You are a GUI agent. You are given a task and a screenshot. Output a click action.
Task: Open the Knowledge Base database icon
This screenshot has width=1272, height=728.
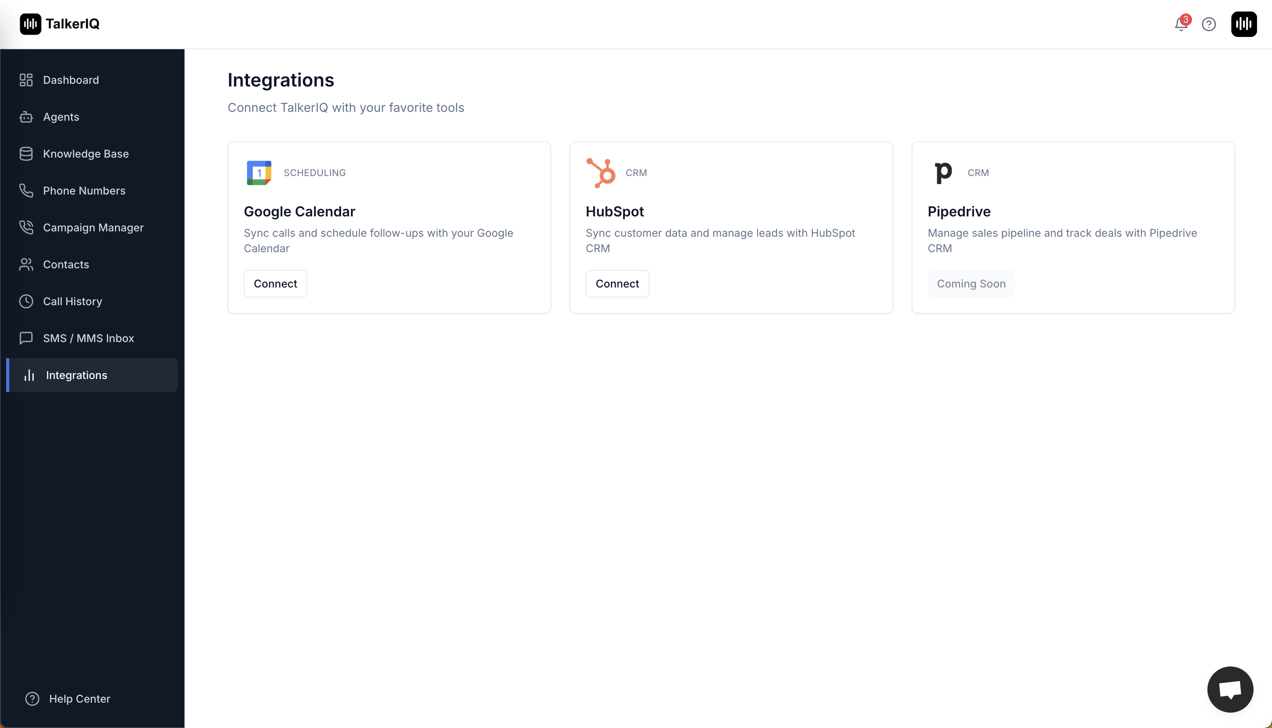tap(26, 153)
